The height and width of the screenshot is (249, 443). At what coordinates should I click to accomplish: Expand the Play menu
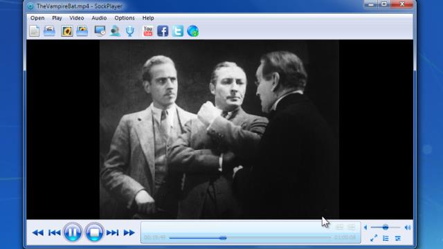[57, 18]
